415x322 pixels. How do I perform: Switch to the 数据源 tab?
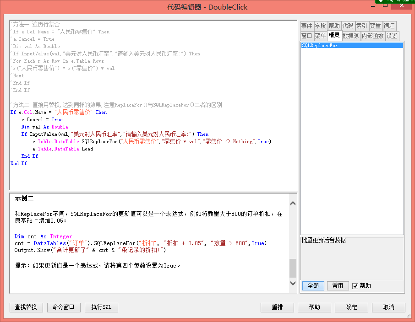coord(350,36)
